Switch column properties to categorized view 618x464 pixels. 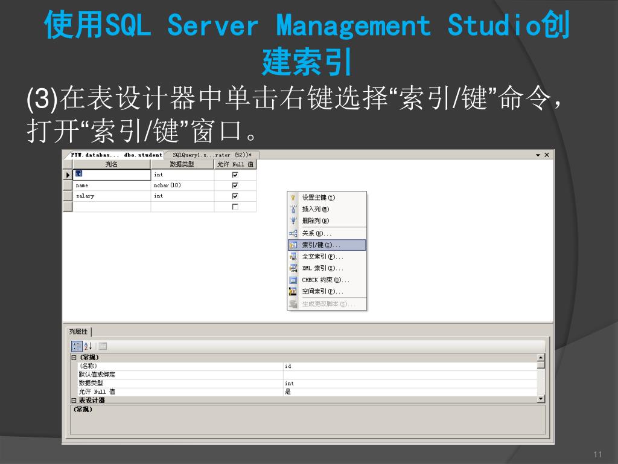tap(77, 346)
